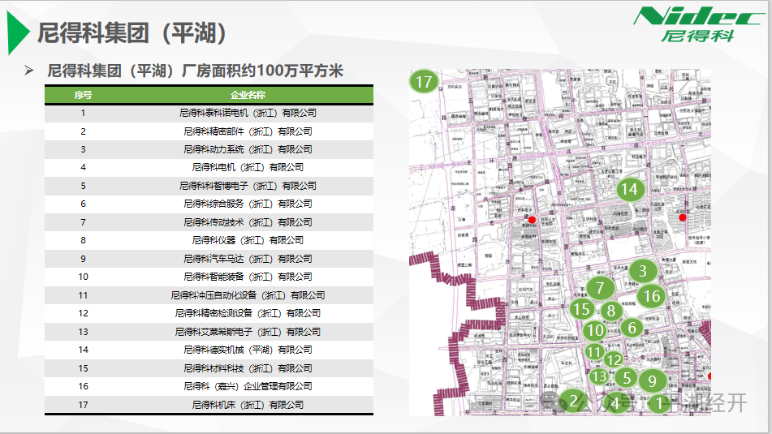The image size is (772, 434).
Task: Click map marker number 16
Action: 651,296
